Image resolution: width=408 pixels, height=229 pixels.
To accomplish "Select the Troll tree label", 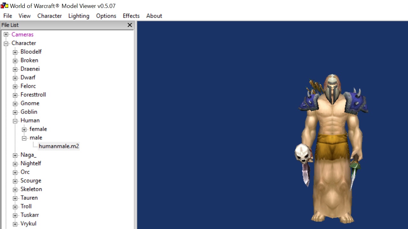I will 26,206.
